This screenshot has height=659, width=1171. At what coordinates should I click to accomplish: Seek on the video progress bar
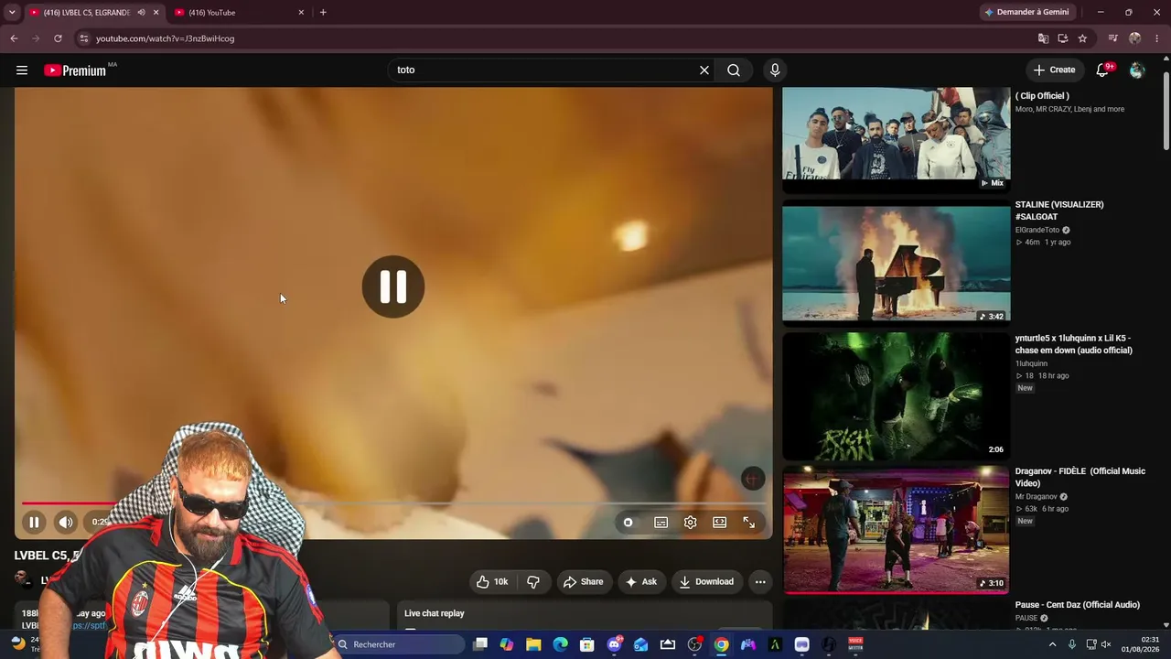tap(393, 503)
